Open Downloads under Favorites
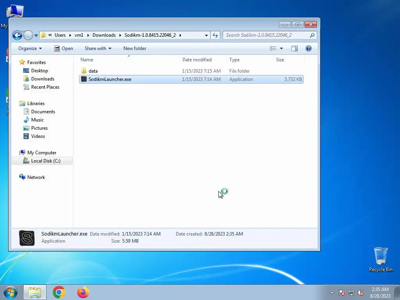 [x=43, y=79]
